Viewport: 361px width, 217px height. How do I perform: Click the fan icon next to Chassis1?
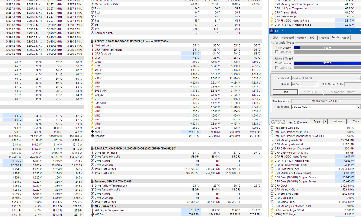click(x=92, y=136)
